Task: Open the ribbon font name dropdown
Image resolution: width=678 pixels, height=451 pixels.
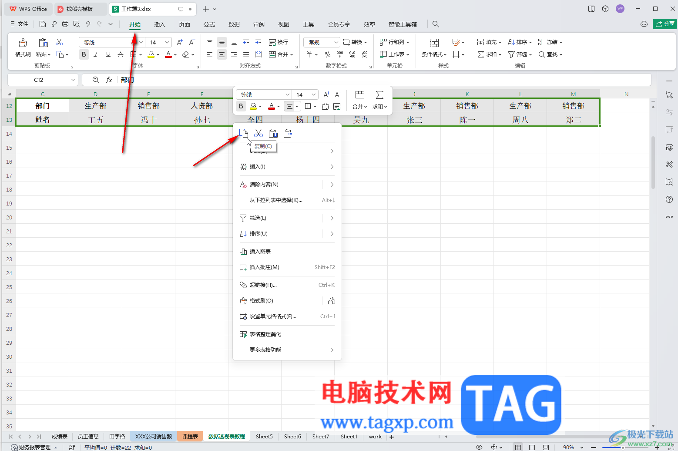Action: click(141, 42)
